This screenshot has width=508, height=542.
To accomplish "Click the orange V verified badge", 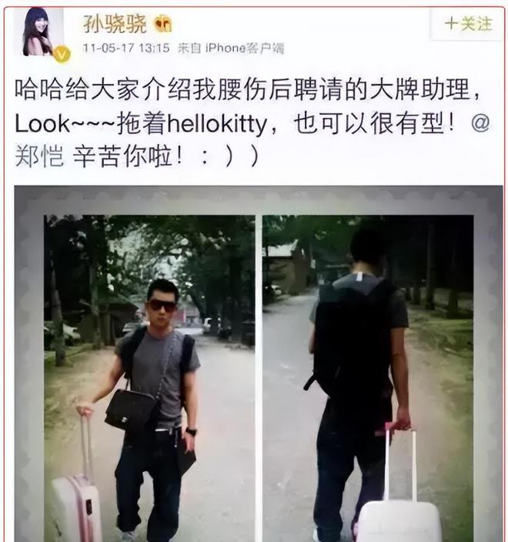I will pyautogui.click(x=62, y=54).
